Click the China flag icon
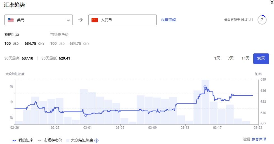Viewport: 274px width, 144px height. coord(95,20)
